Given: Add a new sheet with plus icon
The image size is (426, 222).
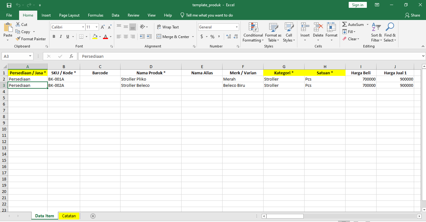Looking at the screenshot, I should [93, 216].
